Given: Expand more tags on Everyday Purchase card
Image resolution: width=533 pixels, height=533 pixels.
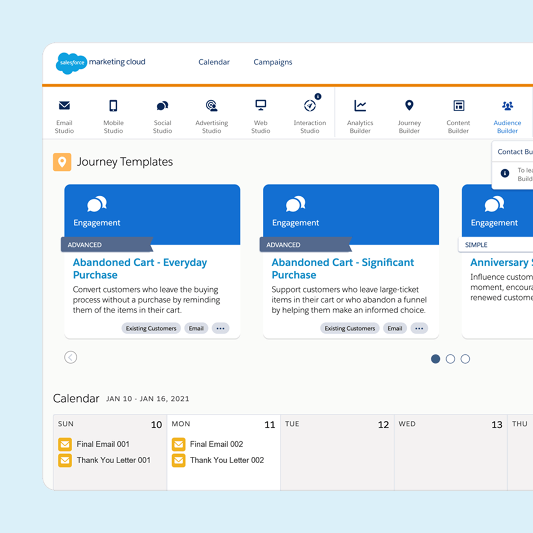Looking at the screenshot, I should (x=221, y=328).
